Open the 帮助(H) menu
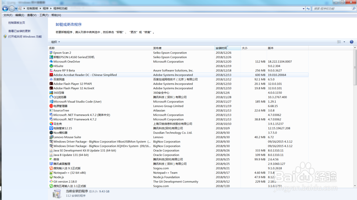Viewport: 357px width, 200px height. tap(56, 15)
